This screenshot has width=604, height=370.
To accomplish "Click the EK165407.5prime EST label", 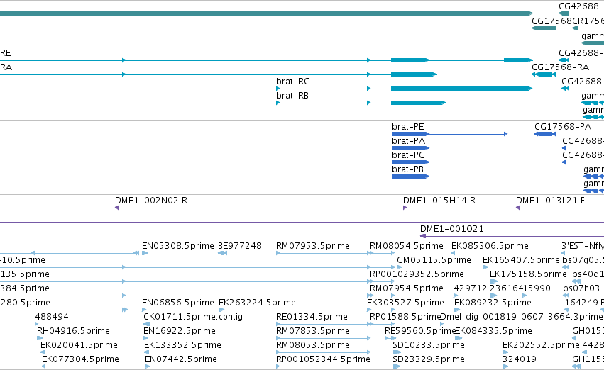I will click(521, 260).
